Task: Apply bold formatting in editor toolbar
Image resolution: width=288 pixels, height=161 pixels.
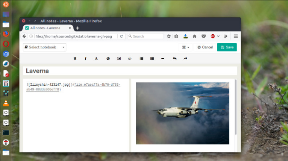Action: click(75, 59)
